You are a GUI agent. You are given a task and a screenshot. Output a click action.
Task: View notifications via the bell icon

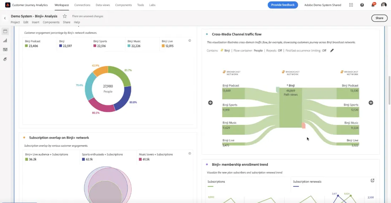(x=373, y=5)
